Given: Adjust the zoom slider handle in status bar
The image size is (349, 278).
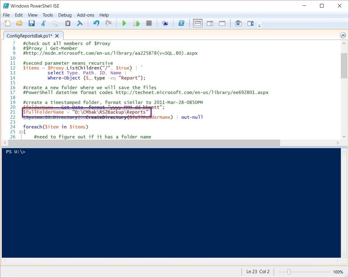Looking at the screenshot, I should pyautogui.click(x=289, y=272).
